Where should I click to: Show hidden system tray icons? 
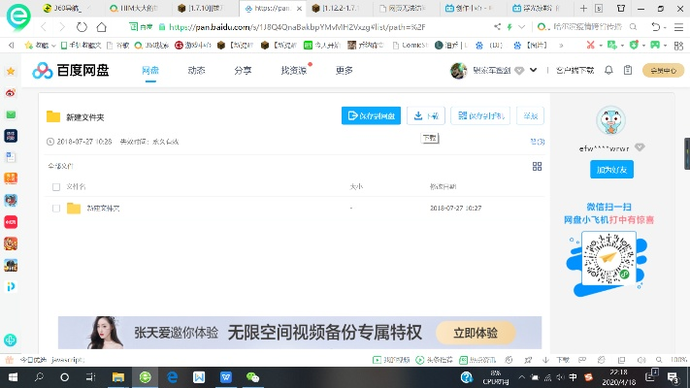tap(521, 377)
